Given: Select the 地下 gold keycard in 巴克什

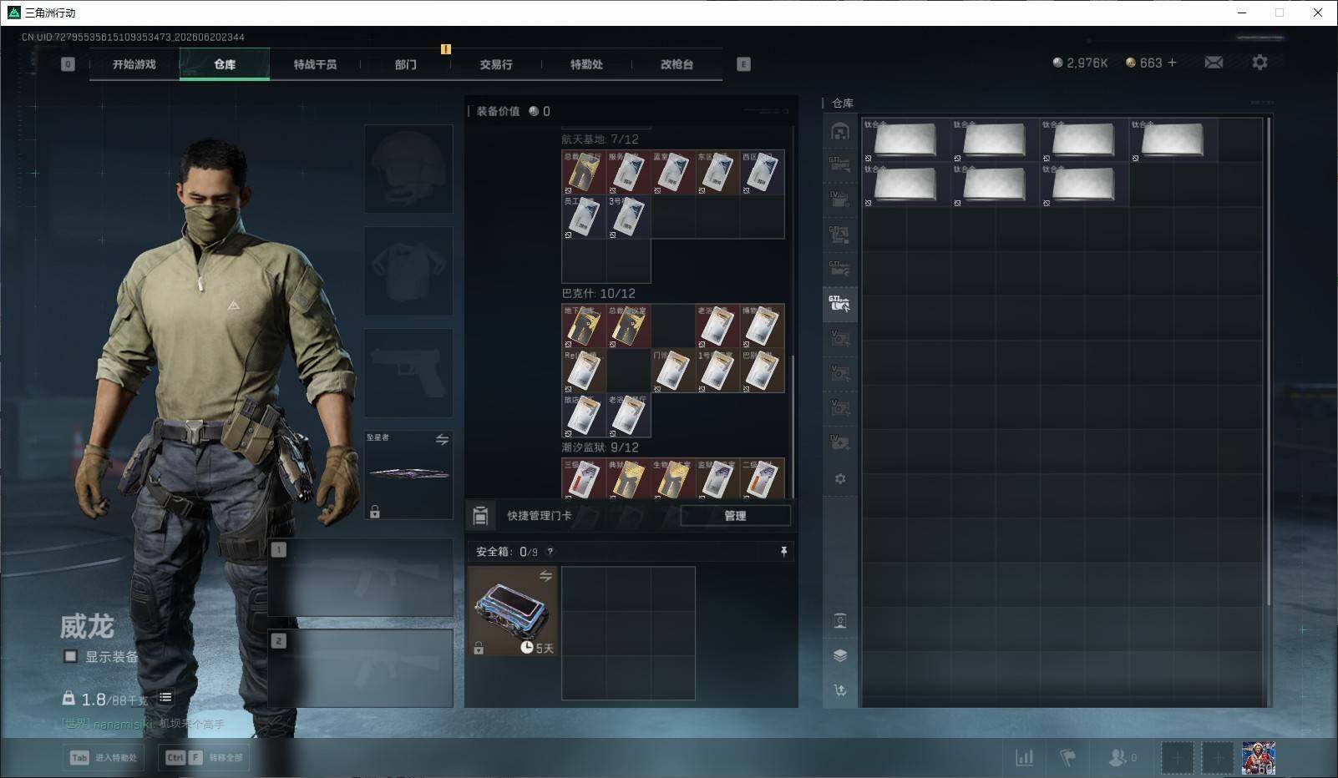Looking at the screenshot, I should (584, 326).
